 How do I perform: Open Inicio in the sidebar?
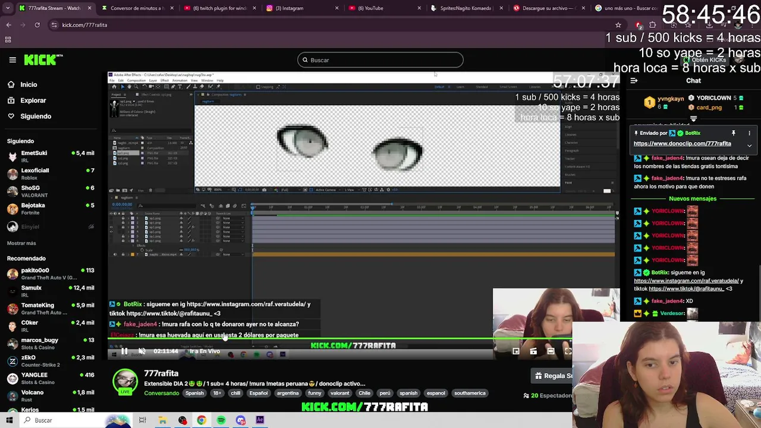click(x=29, y=84)
